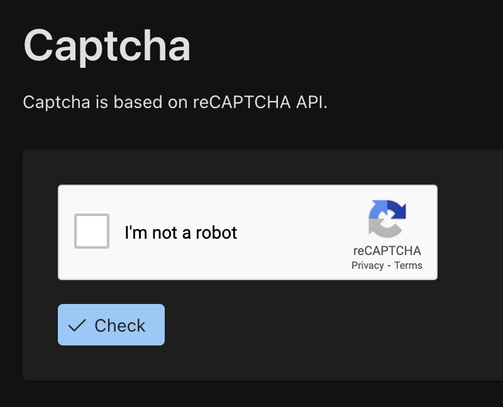503x407 pixels.
Task: Open the Privacy policy link
Action: click(367, 265)
